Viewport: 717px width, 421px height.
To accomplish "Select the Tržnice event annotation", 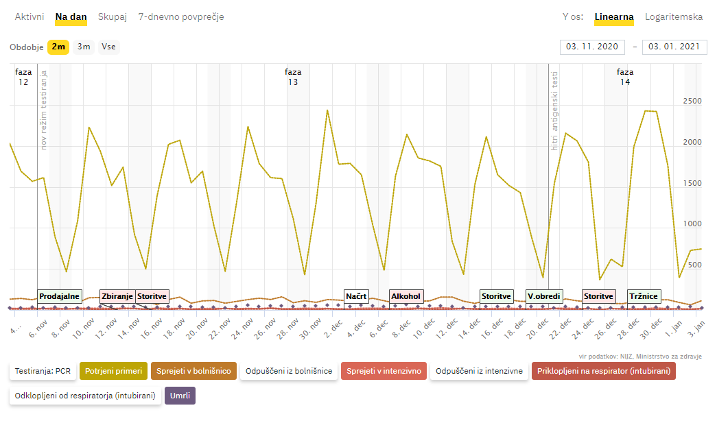I will coord(644,296).
